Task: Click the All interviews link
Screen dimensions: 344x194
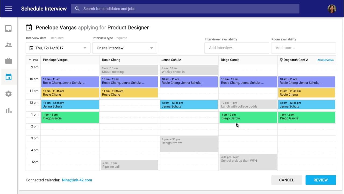Action: tap(325, 60)
